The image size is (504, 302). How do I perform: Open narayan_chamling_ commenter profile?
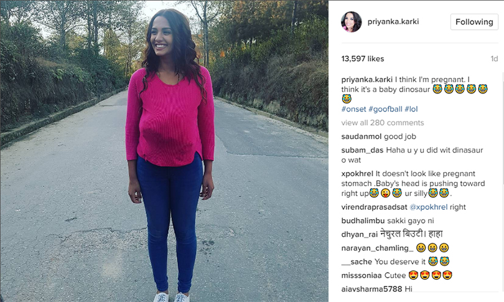[377, 248]
